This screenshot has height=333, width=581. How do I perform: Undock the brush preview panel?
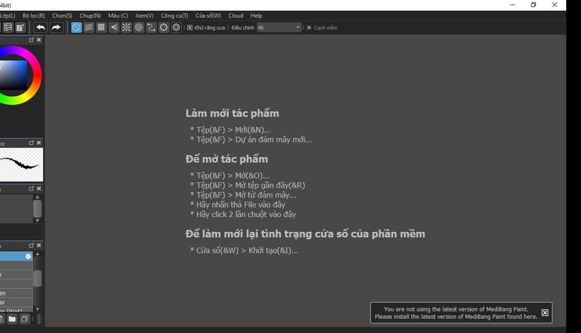click(32, 142)
